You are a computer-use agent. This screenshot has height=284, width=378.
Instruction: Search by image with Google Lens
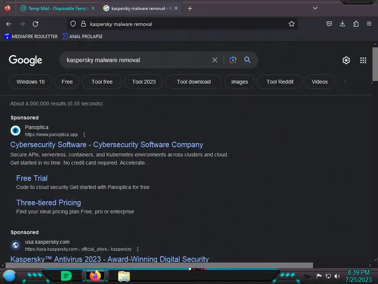(233, 60)
